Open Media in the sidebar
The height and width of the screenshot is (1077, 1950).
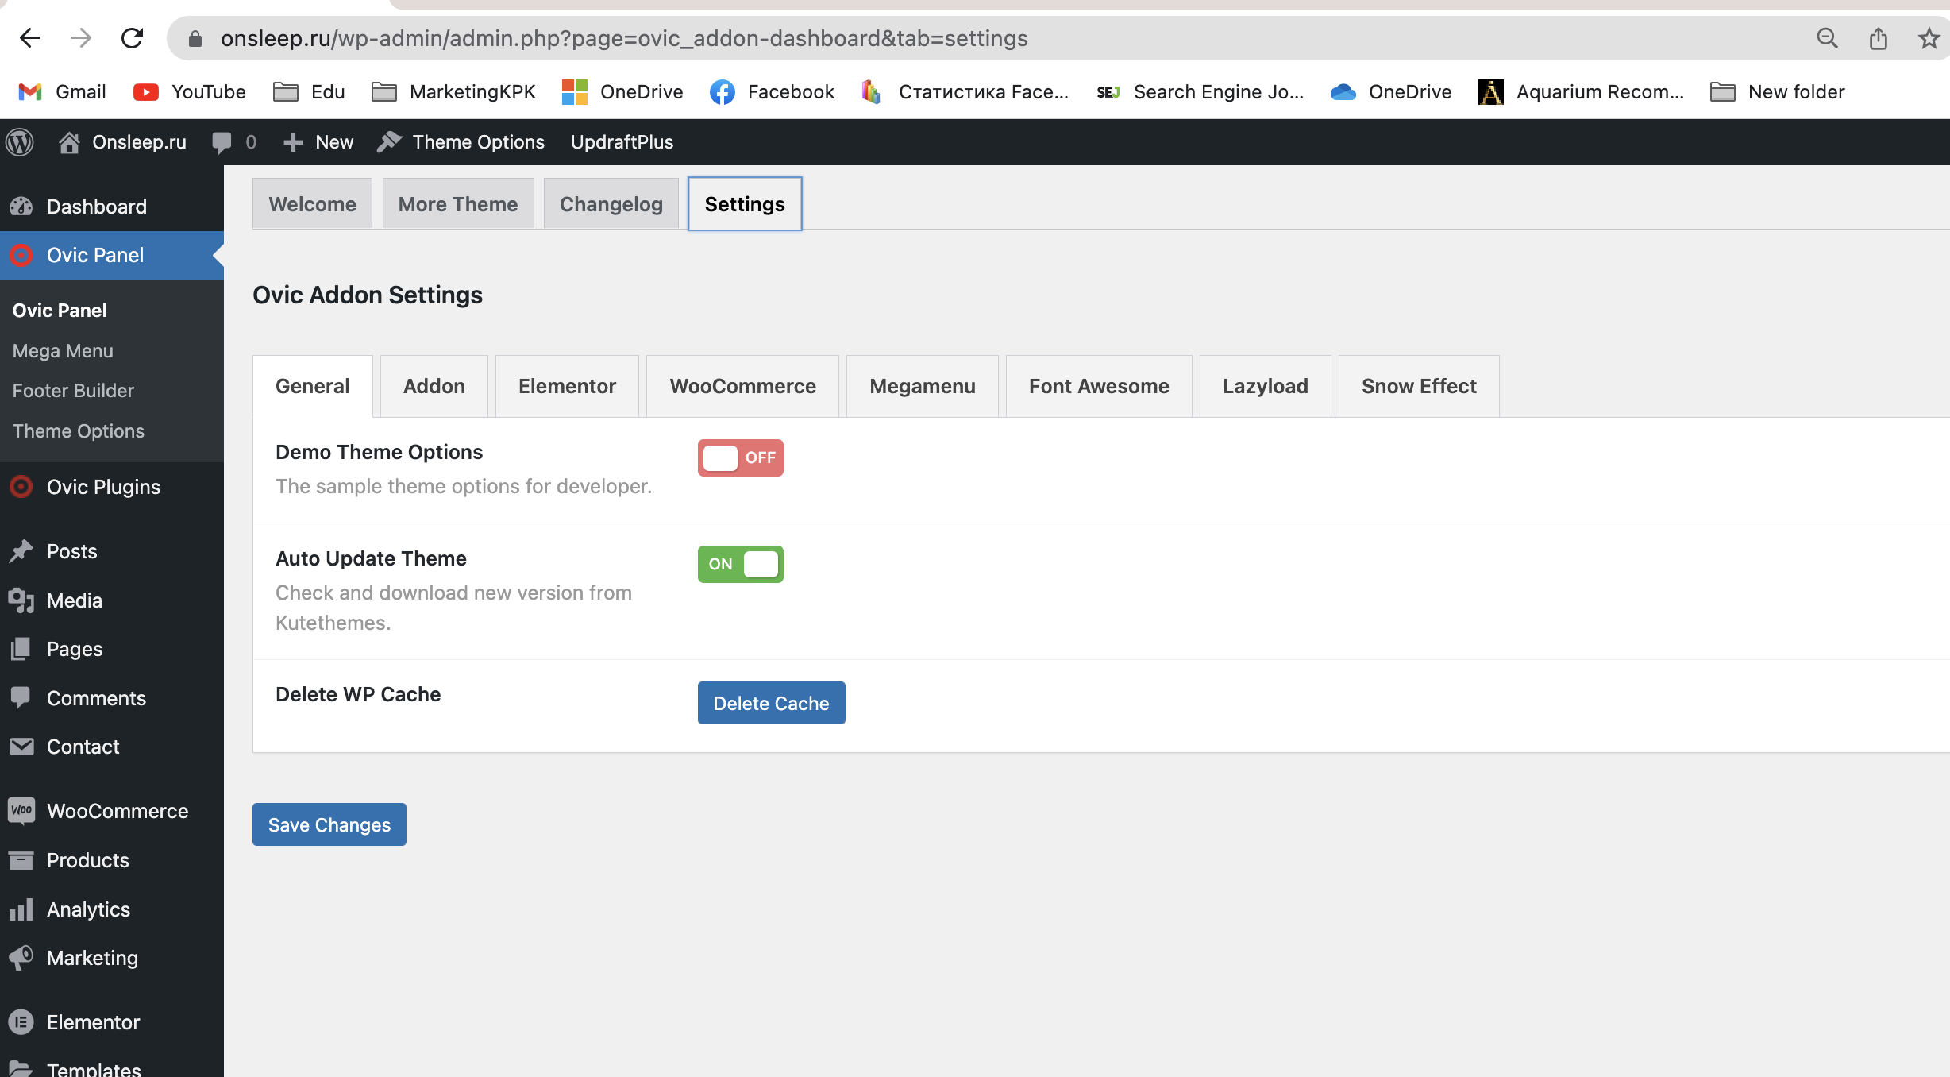112,600
